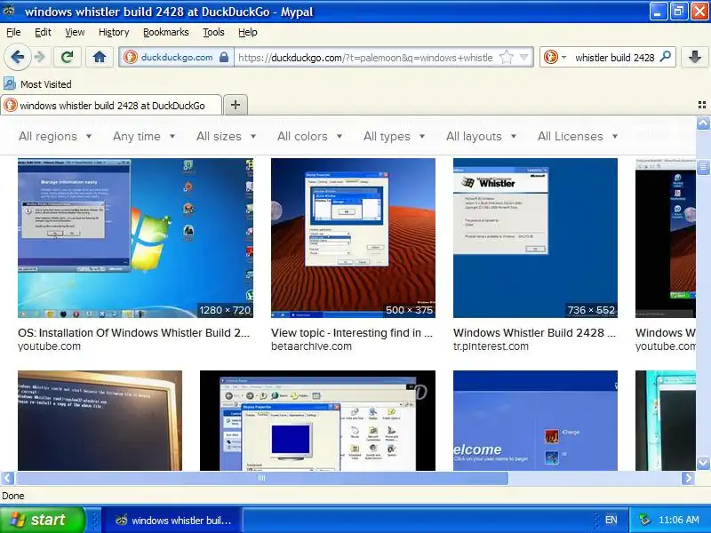Screen dimensions: 711x533
Task: Click the Most Visited bookmark icon
Action: 9,84
